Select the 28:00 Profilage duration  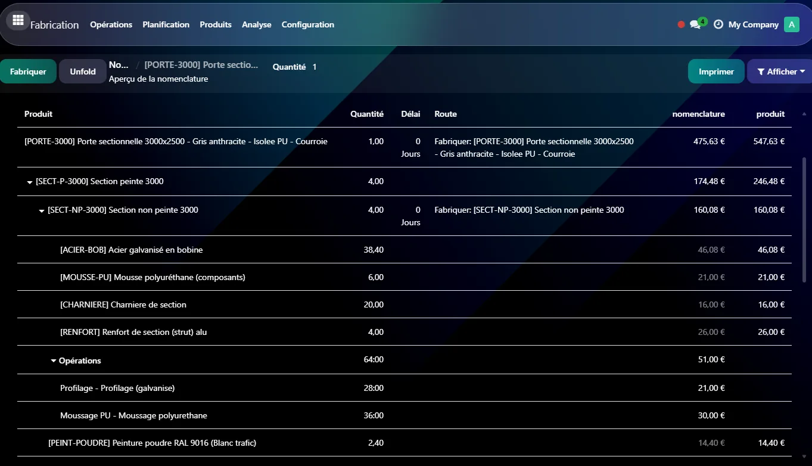coord(374,388)
